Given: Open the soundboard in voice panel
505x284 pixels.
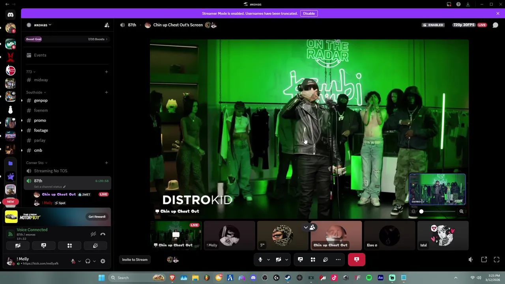Looking at the screenshot, I should [95, 245].
